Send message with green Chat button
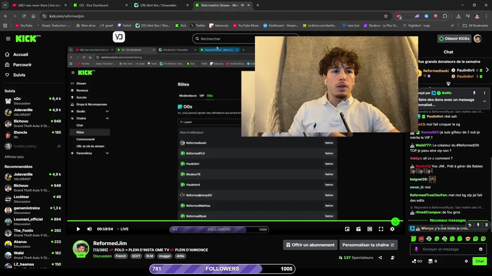This screenshot has width=492, height=276. 480,261
